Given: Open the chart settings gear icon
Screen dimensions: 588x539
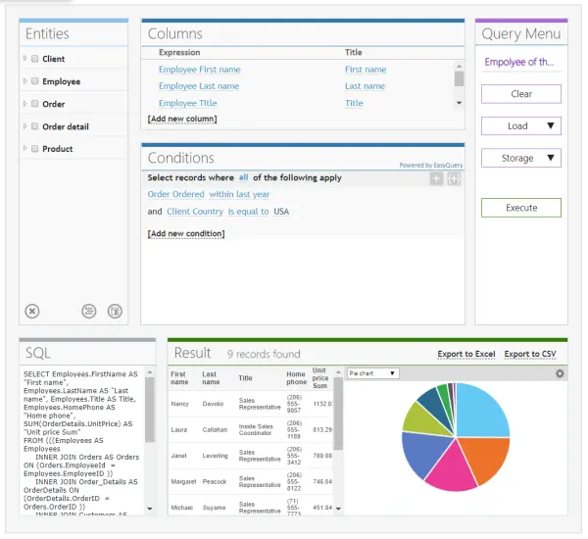Looking at the screenshot, I should (560, 373).
